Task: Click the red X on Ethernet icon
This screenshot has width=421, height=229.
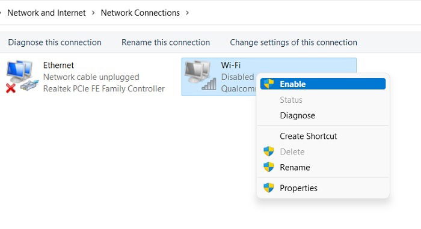Action: click(x=11, y=88)
